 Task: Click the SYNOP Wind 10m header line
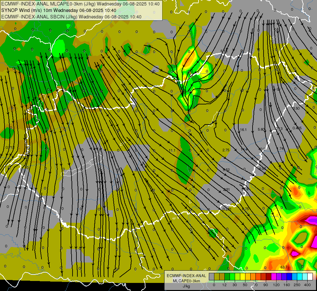click(x=59, y=10)
